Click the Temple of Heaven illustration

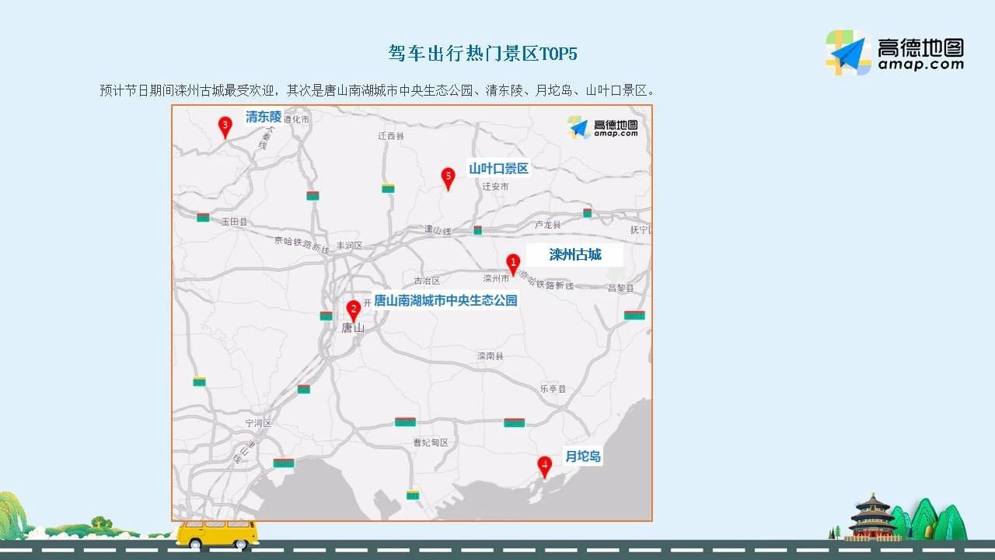pyautogui.click(x=874, y=517)
